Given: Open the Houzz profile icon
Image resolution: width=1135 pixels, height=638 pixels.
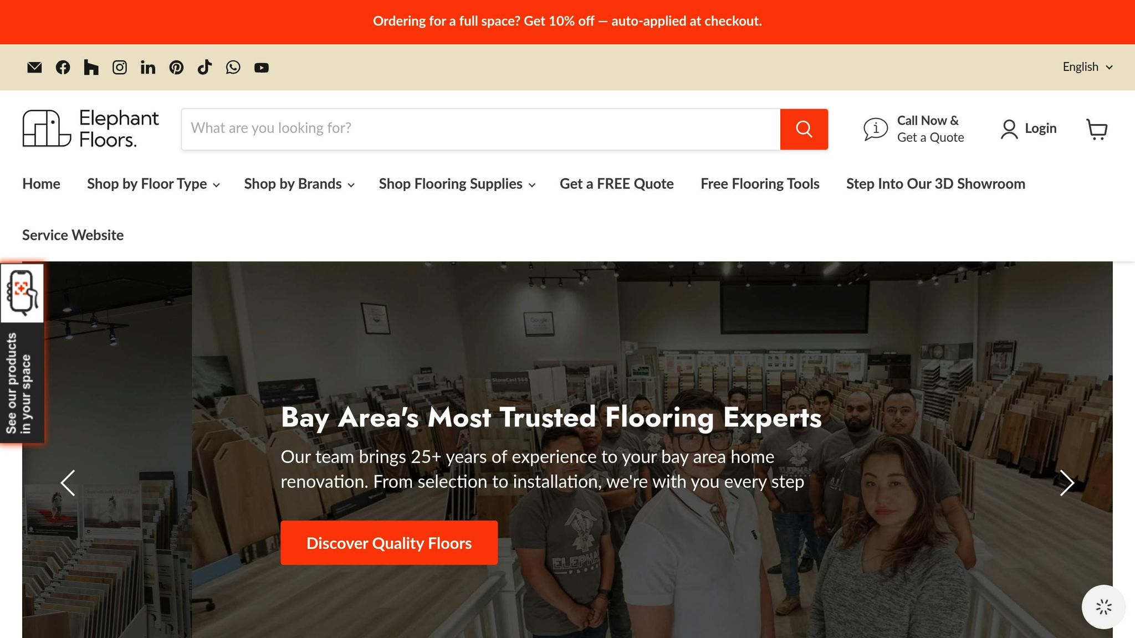Looking at the screenshot, I should [91, 68].
